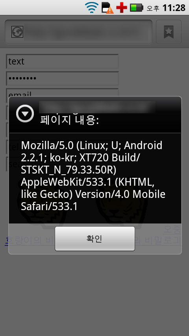Tap the globe favicon in address bar
The width and height of the screenshot is (189, 336).
17,32
